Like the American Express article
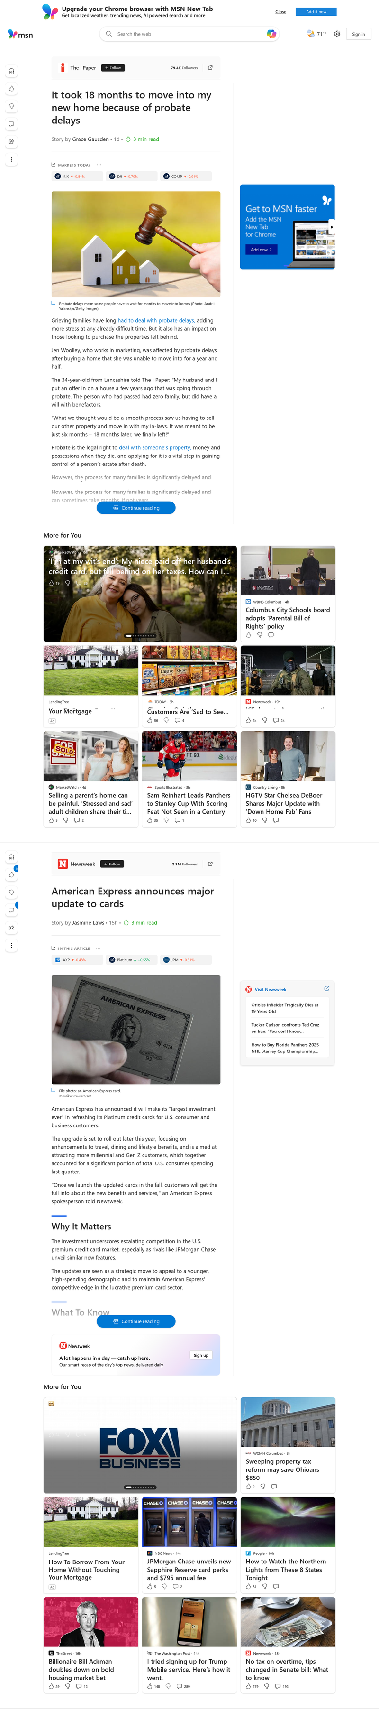 pos(11,874)
